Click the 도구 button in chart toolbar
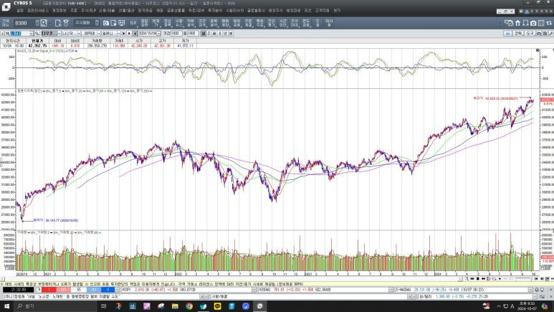The image size is (554, 312). (530, 34)
